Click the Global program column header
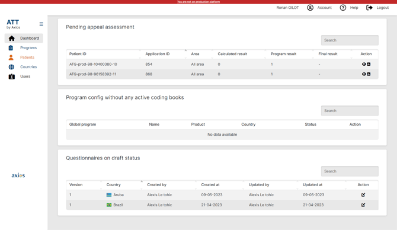This screenshot has height=230, width=397. [x=82, y=124]
